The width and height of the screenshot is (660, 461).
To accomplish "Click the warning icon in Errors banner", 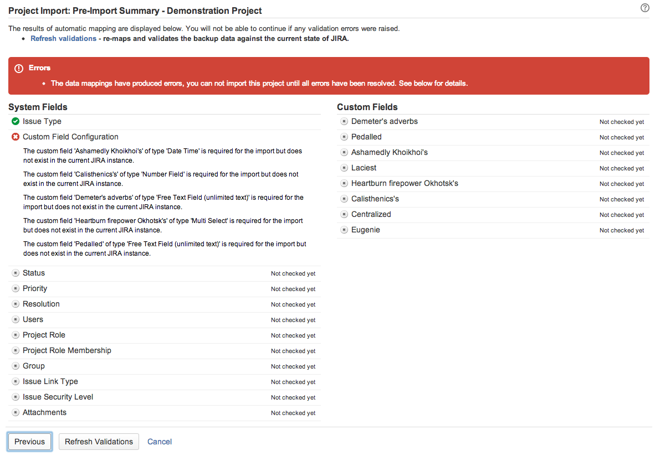I will point(19,68).
